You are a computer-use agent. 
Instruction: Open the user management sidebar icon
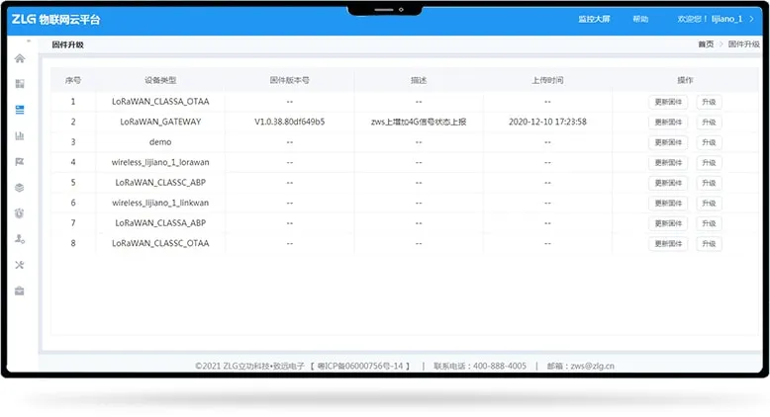click(x=20, y=239)
